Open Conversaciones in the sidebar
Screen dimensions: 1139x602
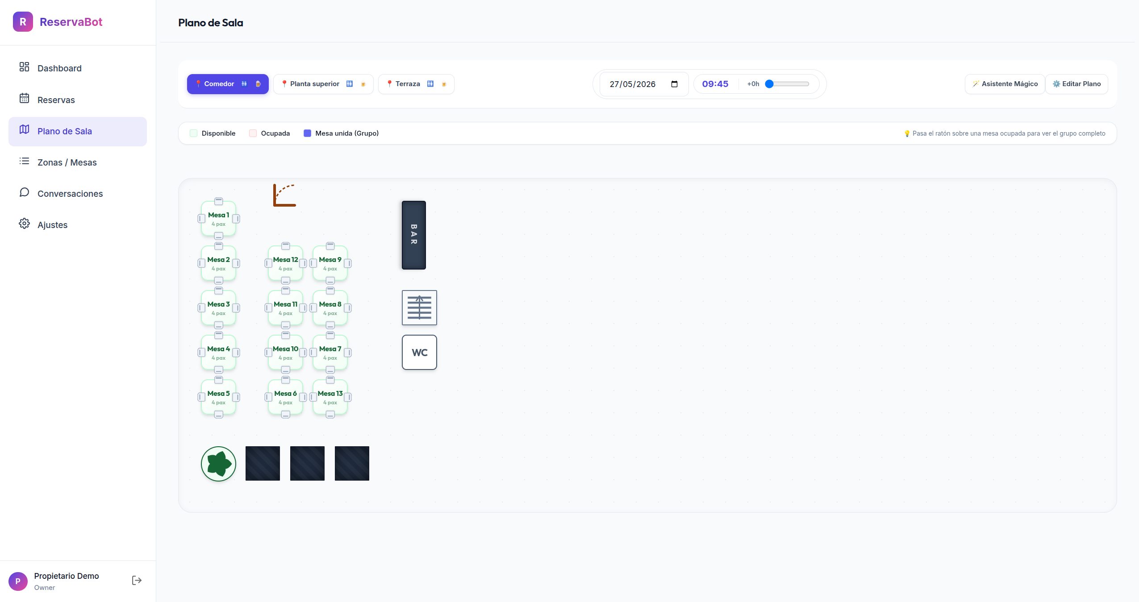click(78, 194)
